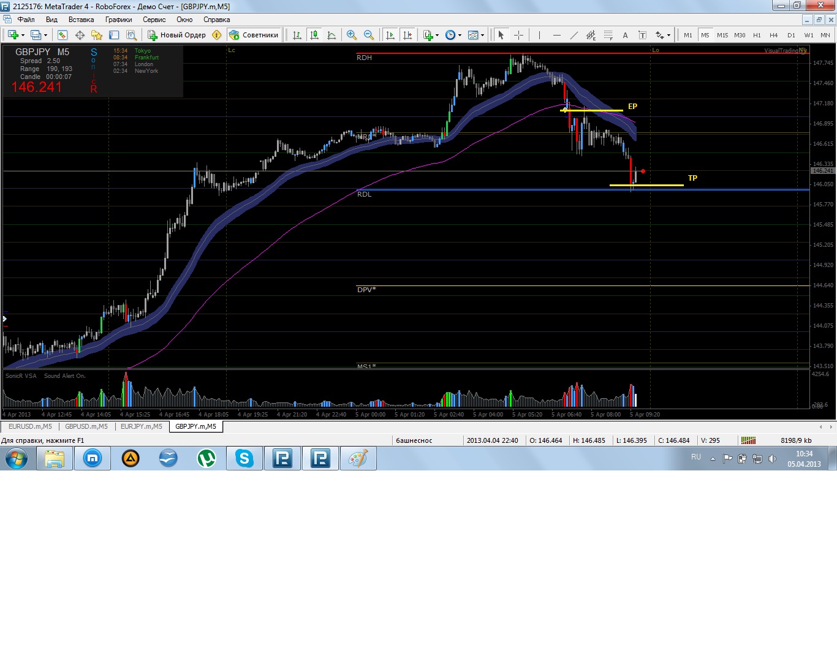The image size is (837, 645).
Task: Expand the New Chart dropdown arrow
Action: 23,35
